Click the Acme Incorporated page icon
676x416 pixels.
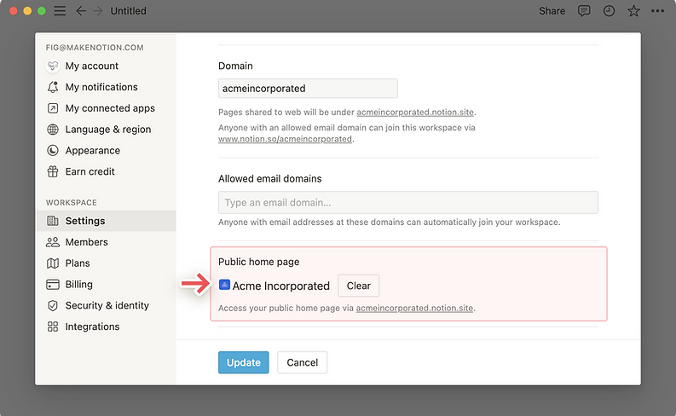pyautogui.click(x=224, y=286)
